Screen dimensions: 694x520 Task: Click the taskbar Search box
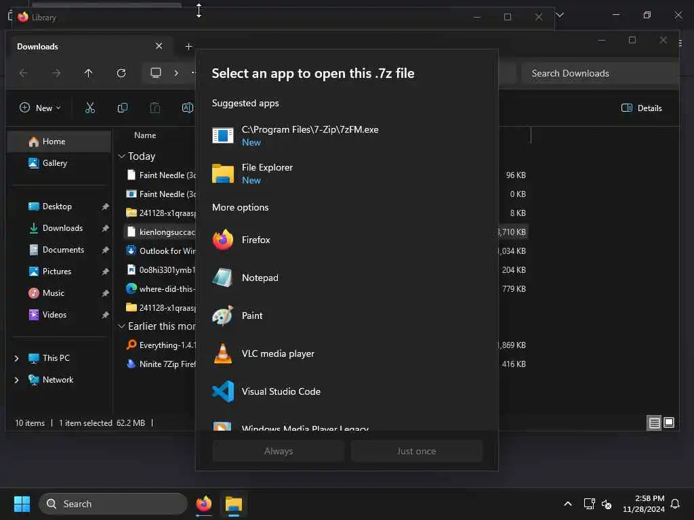113,504
